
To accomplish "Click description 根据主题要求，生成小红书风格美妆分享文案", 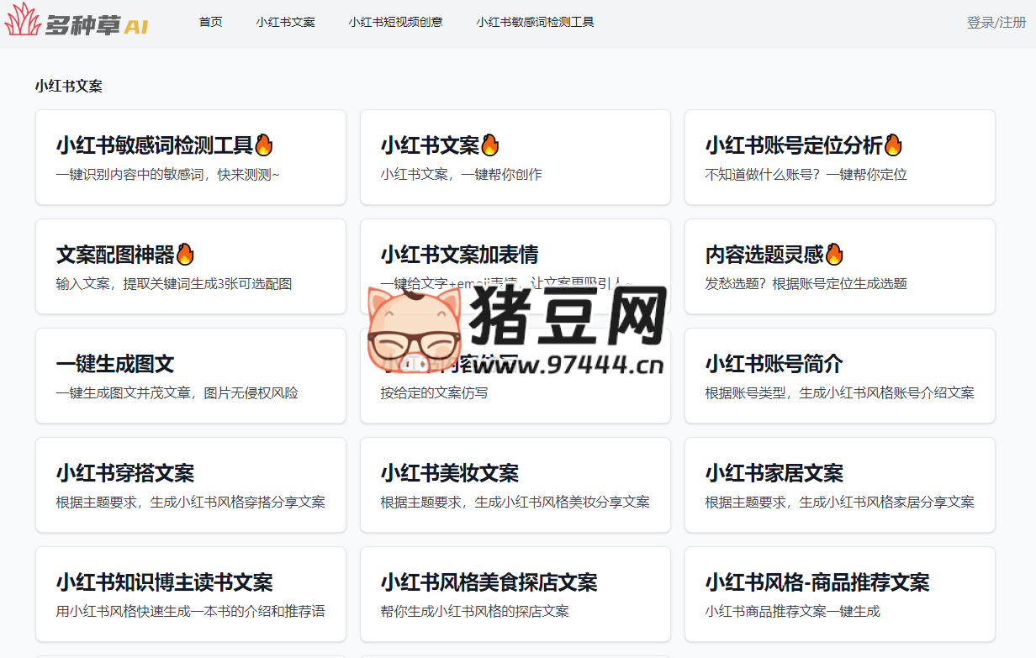I will (515, 503).
